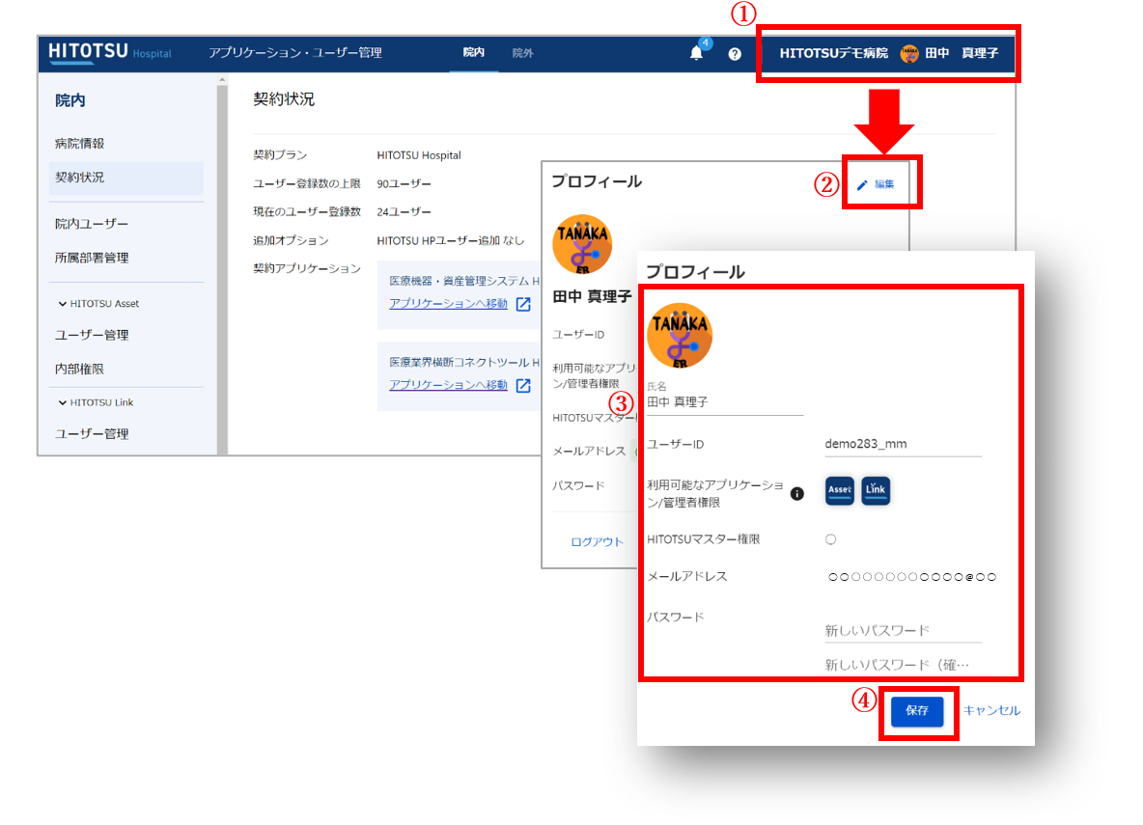Viewport: 1143px width, 825px height.
Task: Select 院内ユーザー in the sidebar
Action: pyautogui.click(x=92, y=224)
